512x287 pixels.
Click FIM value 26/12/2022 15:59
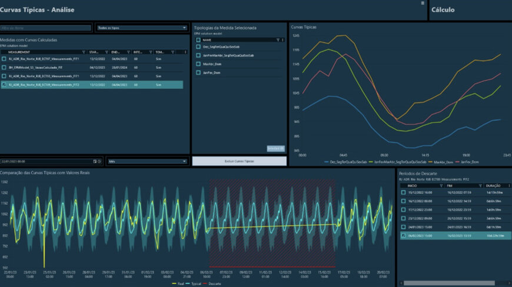pos(459,218)
